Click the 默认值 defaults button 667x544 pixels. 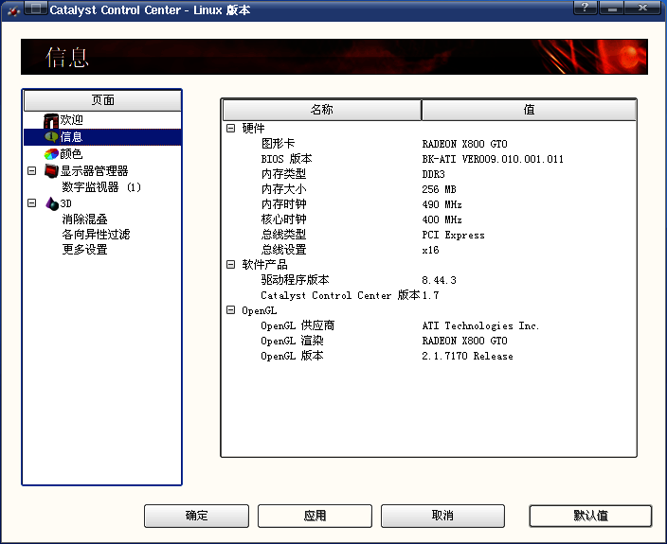pos(590,516)
